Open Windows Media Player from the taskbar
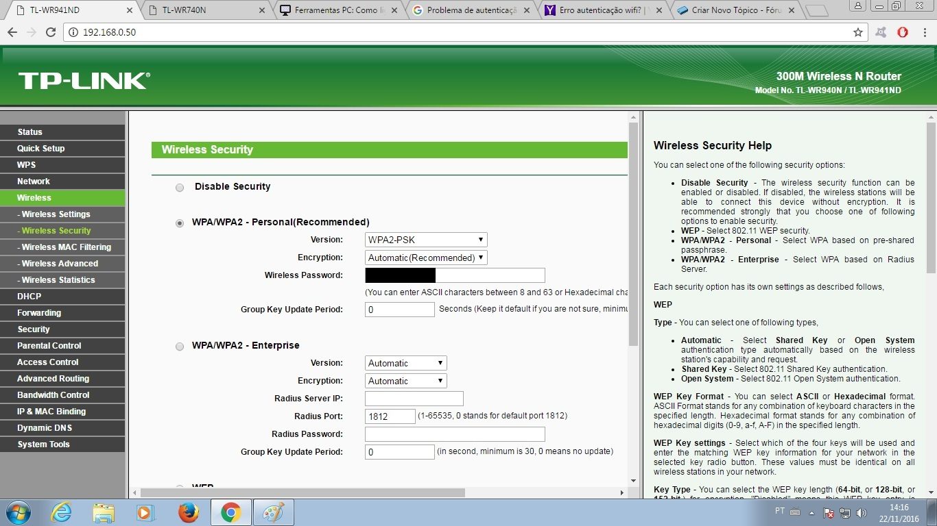 [x=145, y=512]
